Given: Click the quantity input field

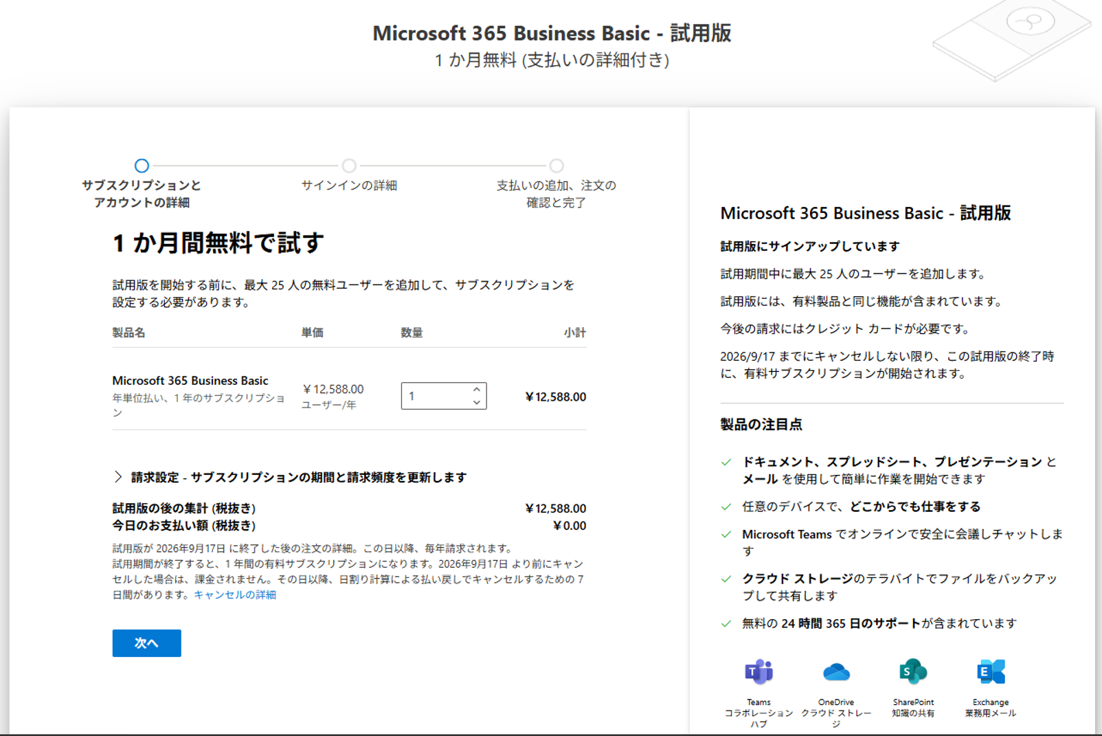Looking at the screenshot, I should [x=444, y=396].
